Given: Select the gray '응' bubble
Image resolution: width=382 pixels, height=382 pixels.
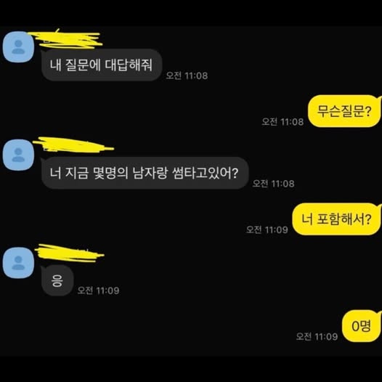Looking at the screenshot, I should tap(57, 280).
